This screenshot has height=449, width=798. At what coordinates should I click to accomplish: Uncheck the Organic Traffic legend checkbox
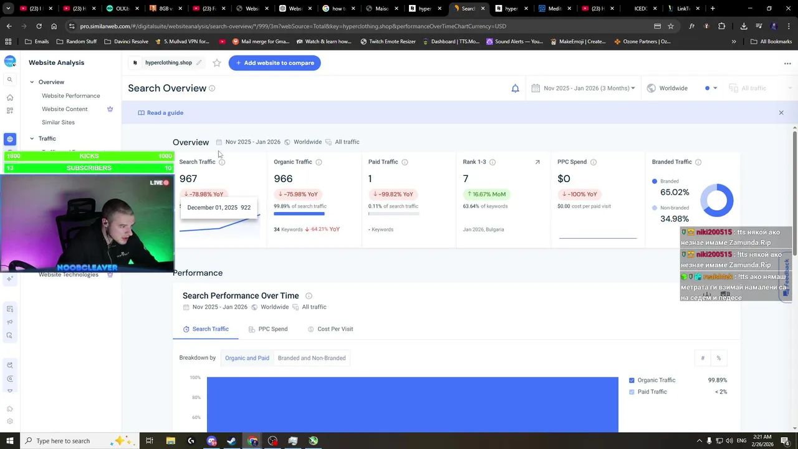[632, 380]
